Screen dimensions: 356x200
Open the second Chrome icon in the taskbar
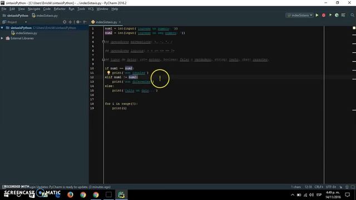[x=96, y=194]
